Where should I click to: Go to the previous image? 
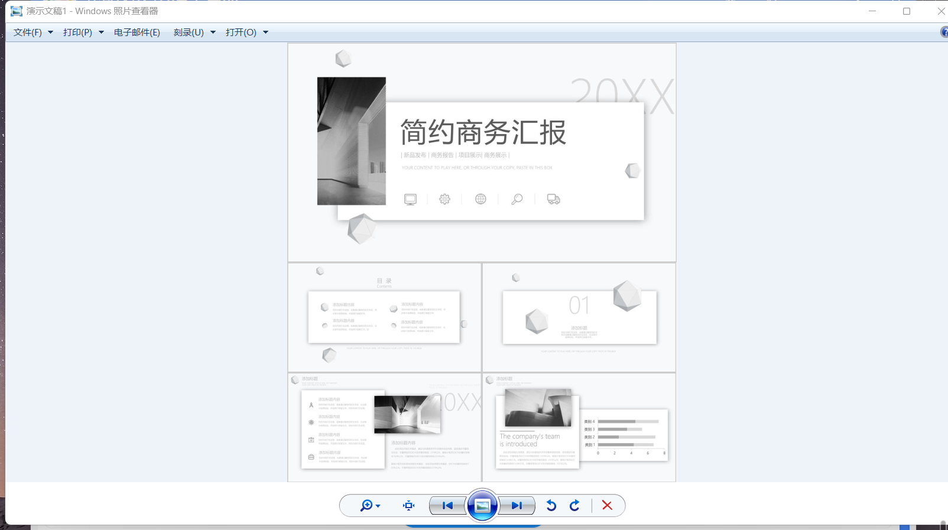pos(447,506)
